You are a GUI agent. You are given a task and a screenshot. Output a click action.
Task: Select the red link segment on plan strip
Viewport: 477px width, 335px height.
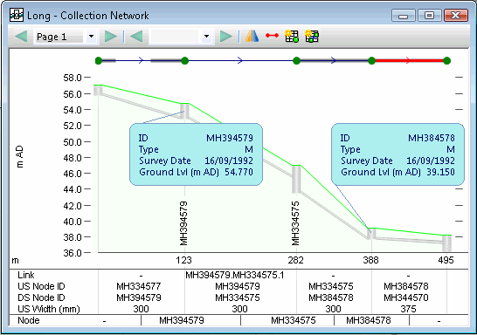[409, 61]
